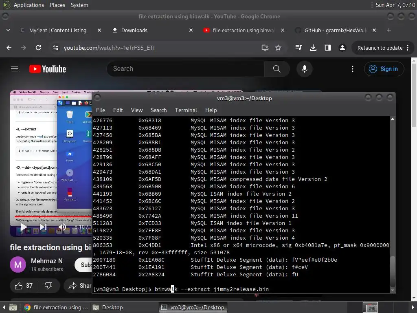Mute the video volume icon
The height and width of the screenshot is (313, 417).
coord(62,227)
